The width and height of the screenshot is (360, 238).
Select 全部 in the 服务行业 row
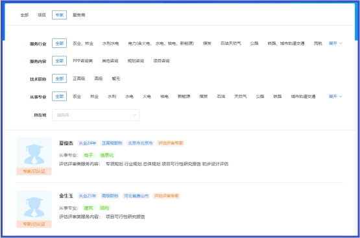click(x=59, y=43)
